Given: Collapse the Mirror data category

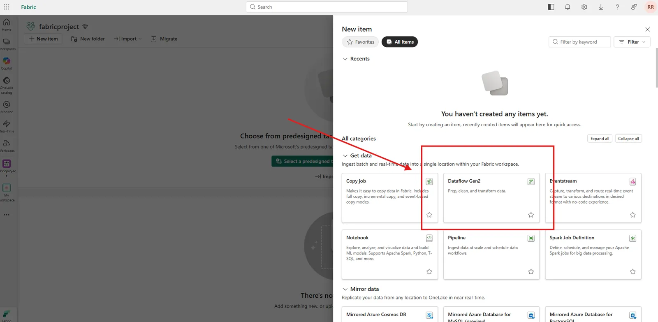Looking at the screenshot, I should pos(345,289).
